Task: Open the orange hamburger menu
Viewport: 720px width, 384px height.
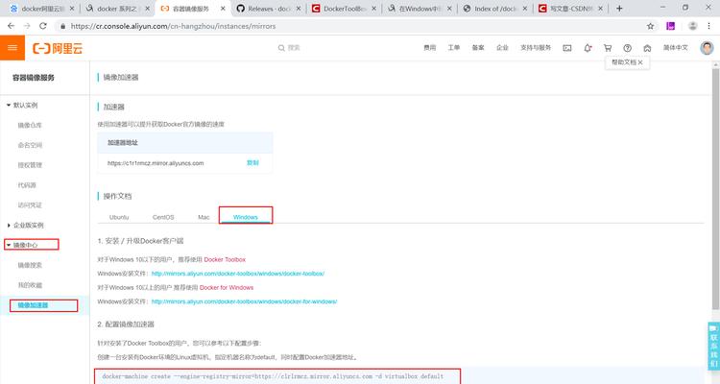Action: [x=12, y=48]
